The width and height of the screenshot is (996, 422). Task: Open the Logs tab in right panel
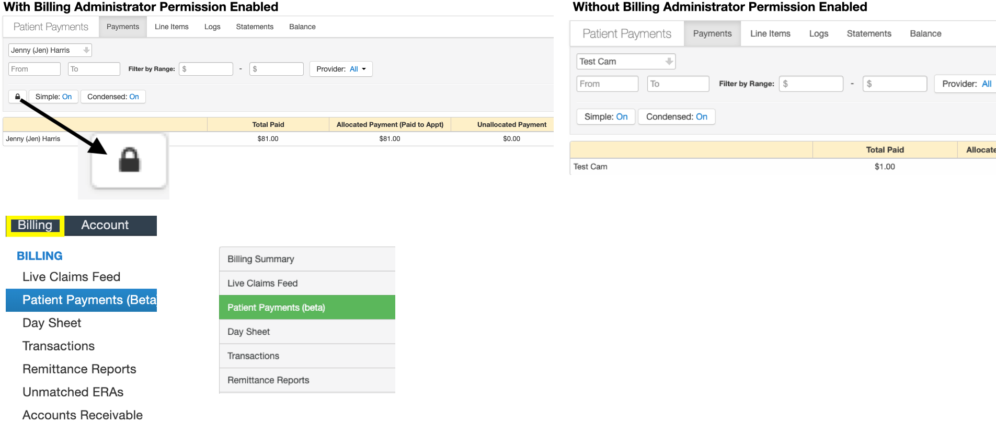click(x=819, y=33)
